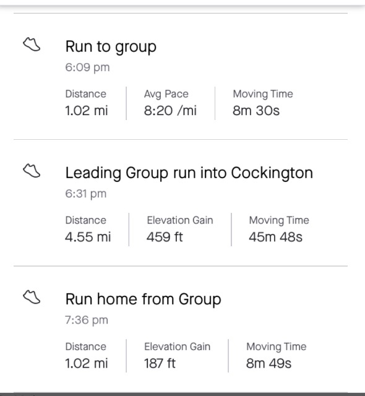Select the 6:09 pm timestamp
Screen dimensions: 365x396
coord(87,67)
